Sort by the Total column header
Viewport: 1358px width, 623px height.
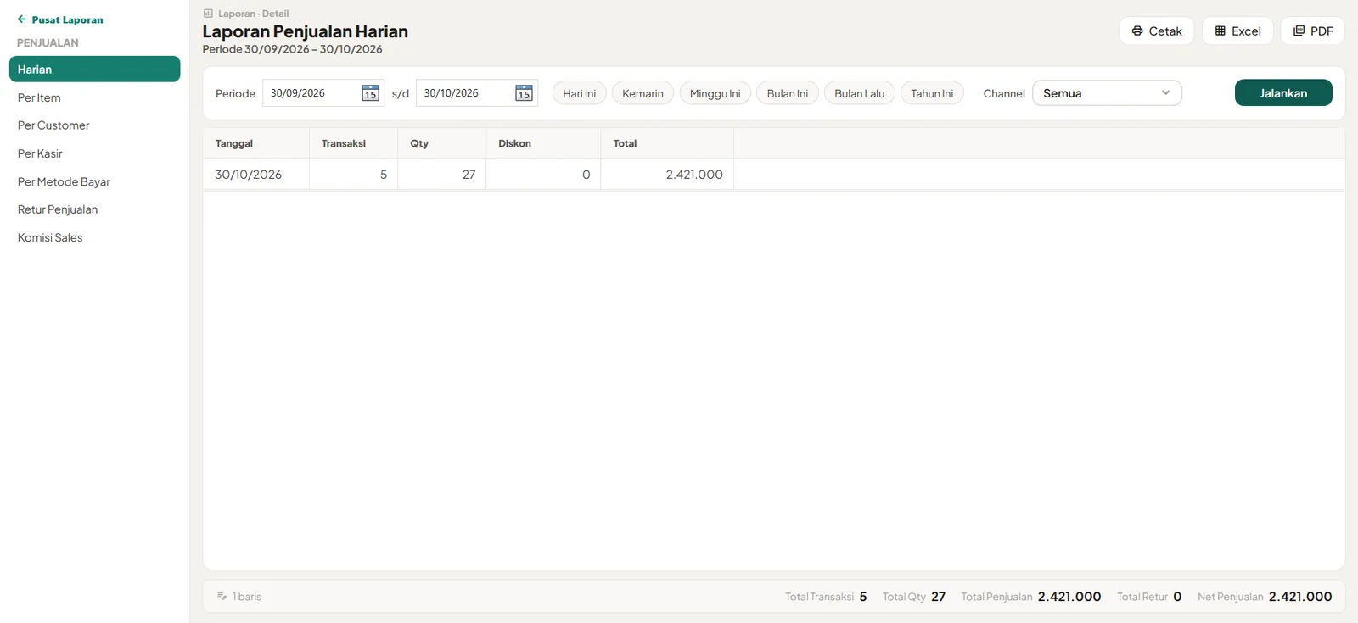(667, 143)
